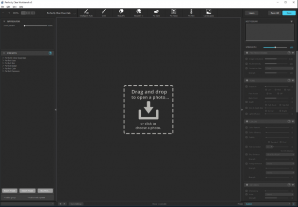The image size is (298, 207).
Task: Click the blue Save button
Action: pyautogui.click(x=289, y=13)
